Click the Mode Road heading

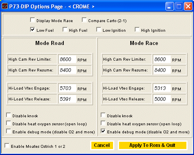(x=50, y=43)
